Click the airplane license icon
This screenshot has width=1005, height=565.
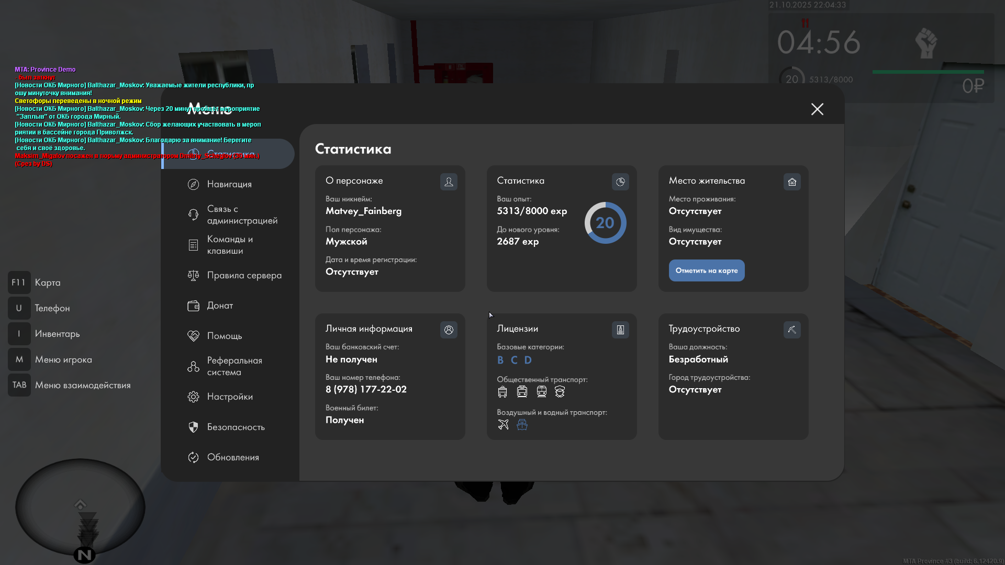click(x=503, y=424)
